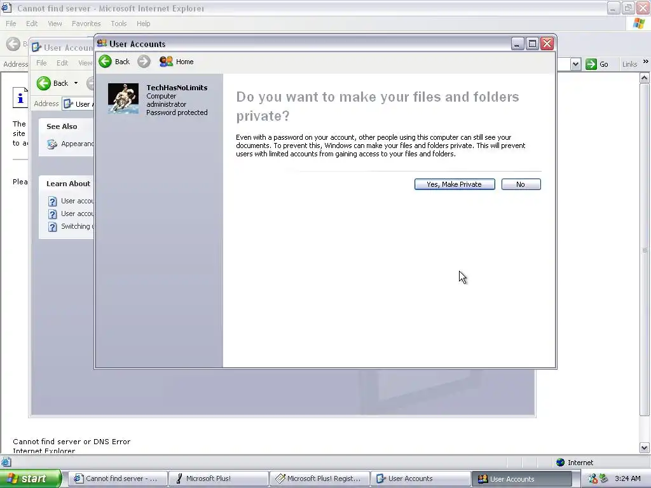Viewport: 651px width, 488px height.
Task: Open Edit menu in rear User Accounts window
Action: [x=62, y=63]
